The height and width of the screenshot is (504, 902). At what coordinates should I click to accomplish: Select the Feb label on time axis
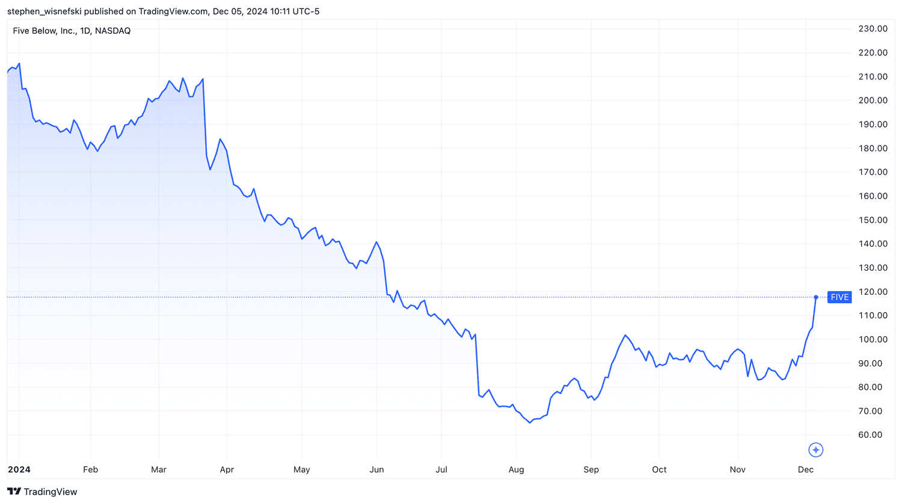tap(90, 470)
